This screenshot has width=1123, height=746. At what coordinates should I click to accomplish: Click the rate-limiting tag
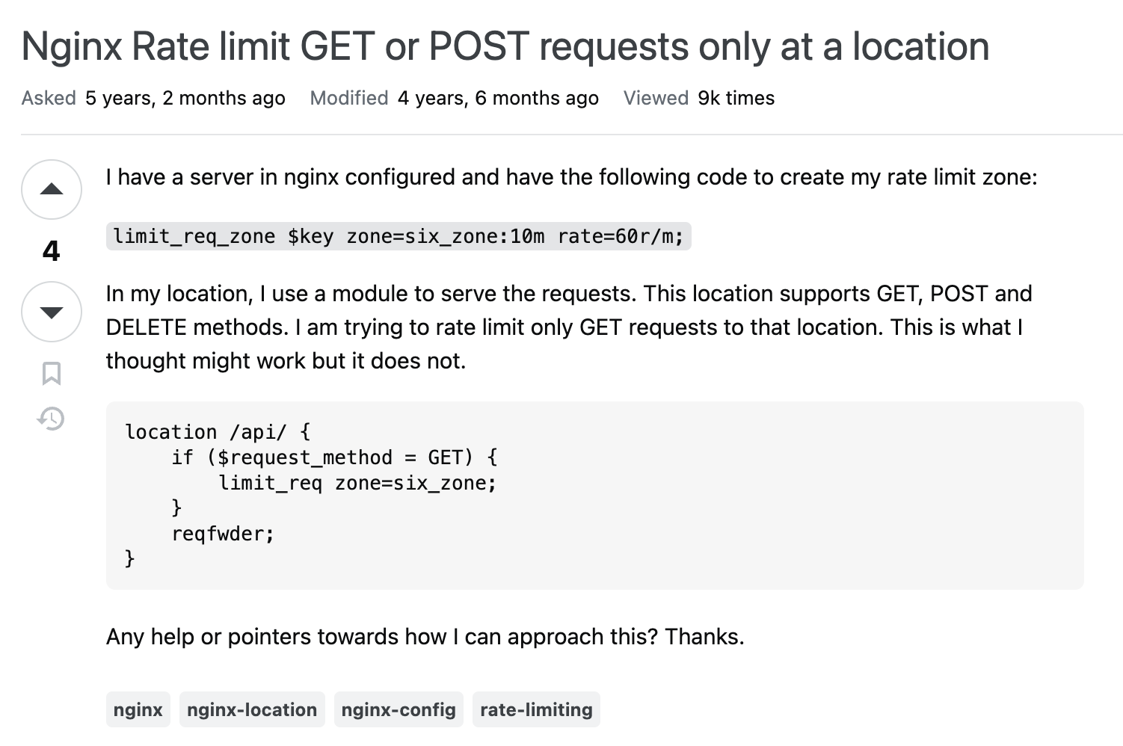(x=536, y=709)
